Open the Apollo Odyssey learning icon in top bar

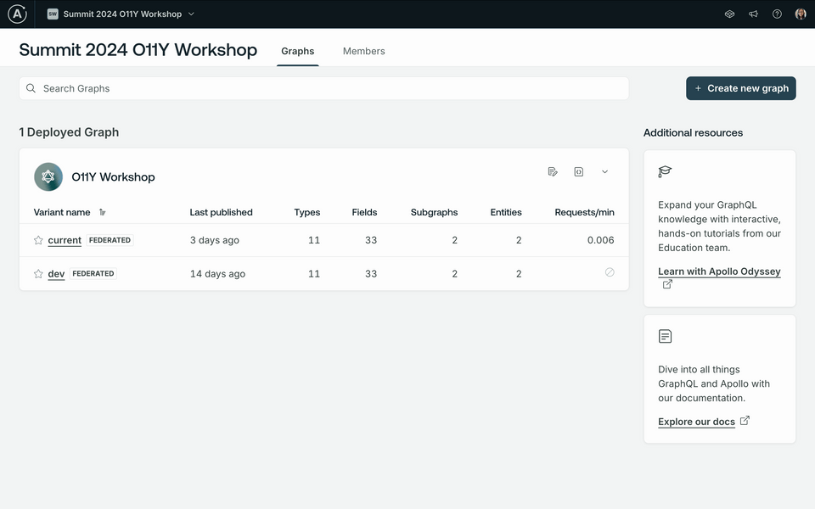click(730, 14)
